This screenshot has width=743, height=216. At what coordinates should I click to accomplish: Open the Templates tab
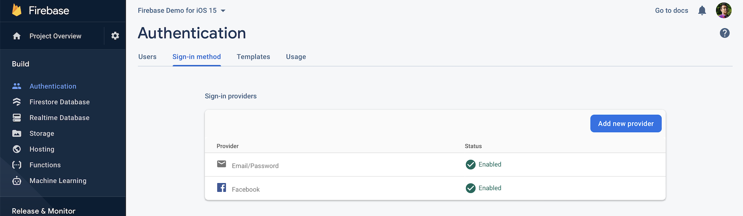pyautogui.click(x=253, y=57)
